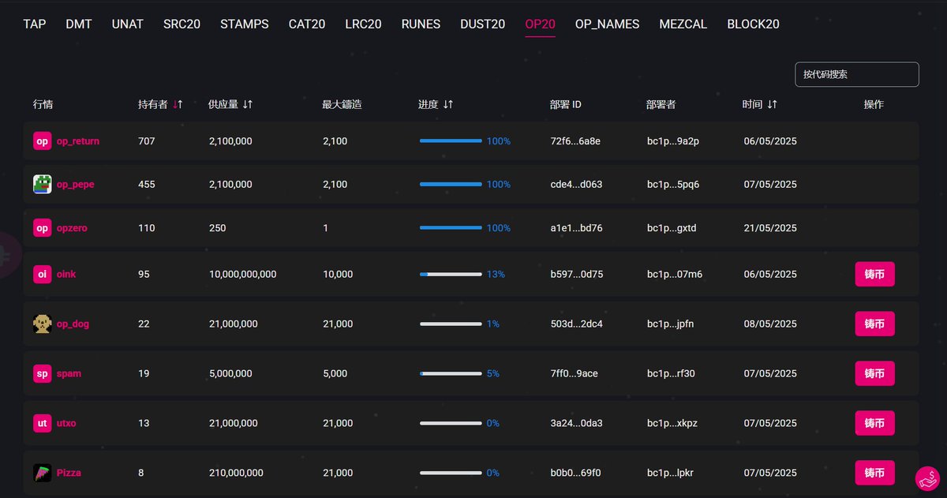Viewport: 947px width, 498px height.
Task: Click op_dog's 1% progress bar
Action: [451, 324]
